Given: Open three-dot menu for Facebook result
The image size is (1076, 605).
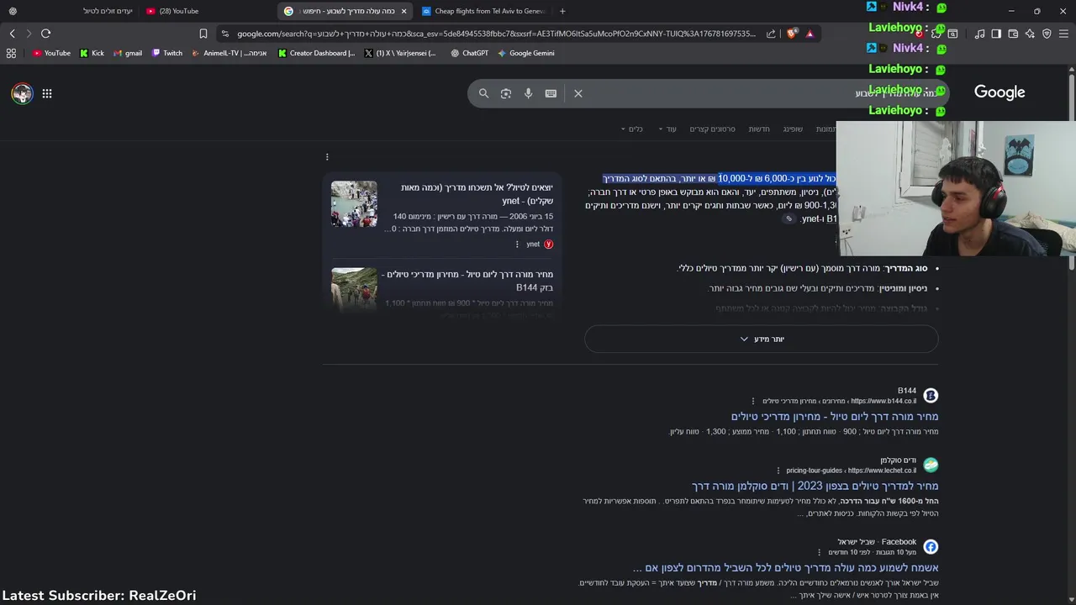Looking at the screenshot, I should [x=819, y=552].
